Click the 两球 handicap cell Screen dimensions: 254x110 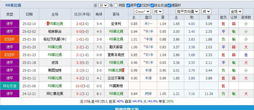click(148, 94)
